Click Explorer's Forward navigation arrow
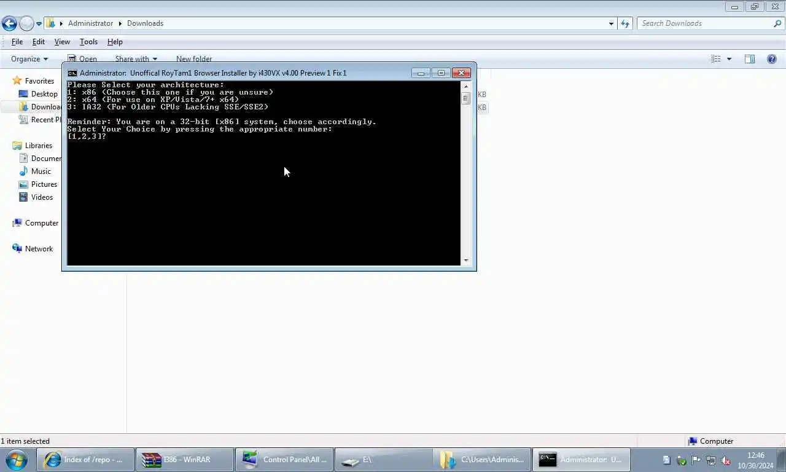Image resolution: width=786 pixels, height=472 pixels. point(26,23)
